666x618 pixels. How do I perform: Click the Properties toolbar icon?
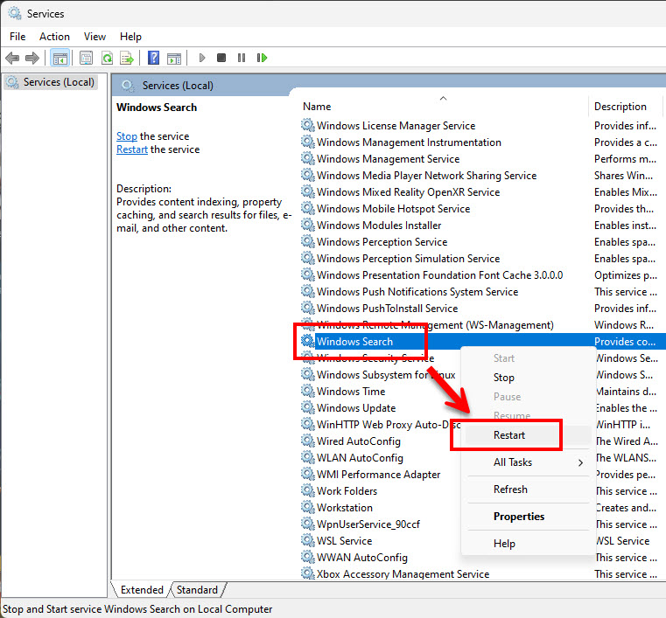[x=87, y=58]
